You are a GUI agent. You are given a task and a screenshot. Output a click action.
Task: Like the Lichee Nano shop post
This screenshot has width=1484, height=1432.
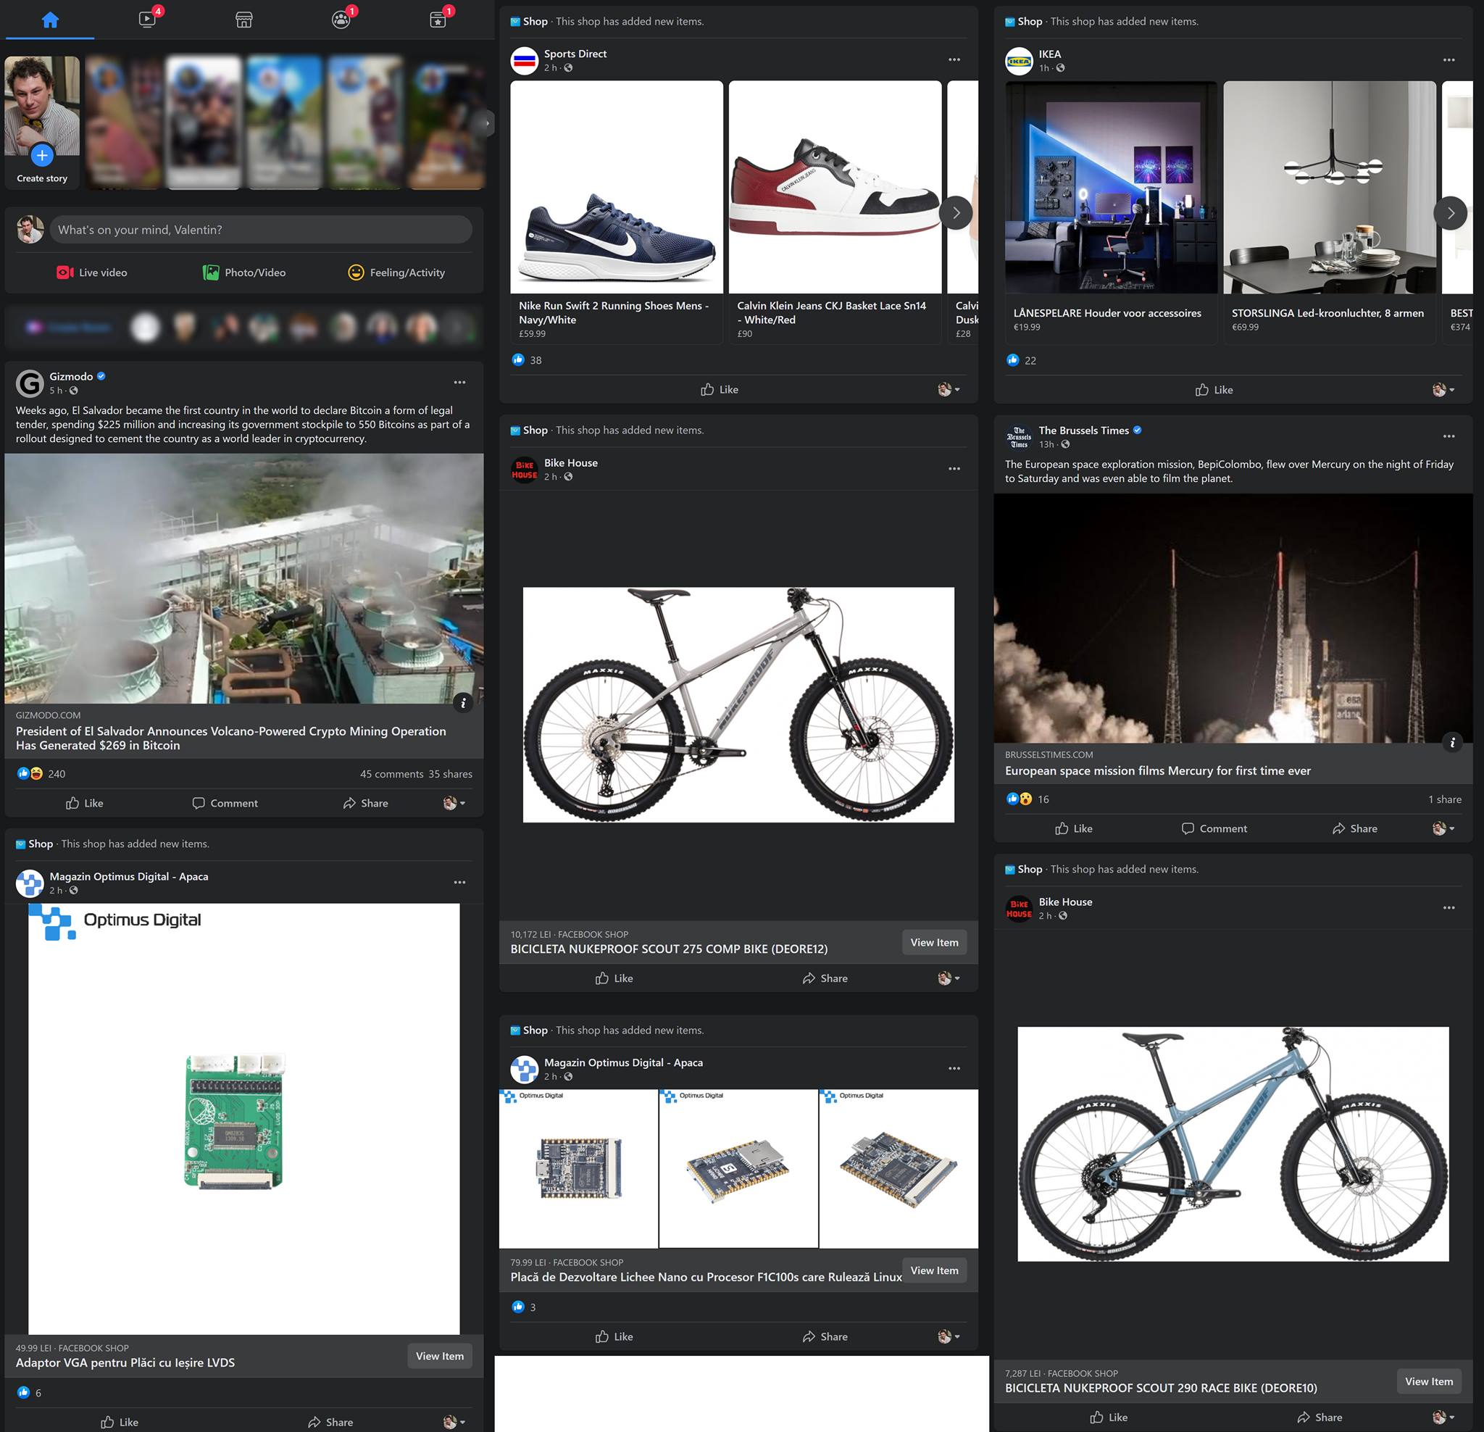click(x=614, y=1336)
